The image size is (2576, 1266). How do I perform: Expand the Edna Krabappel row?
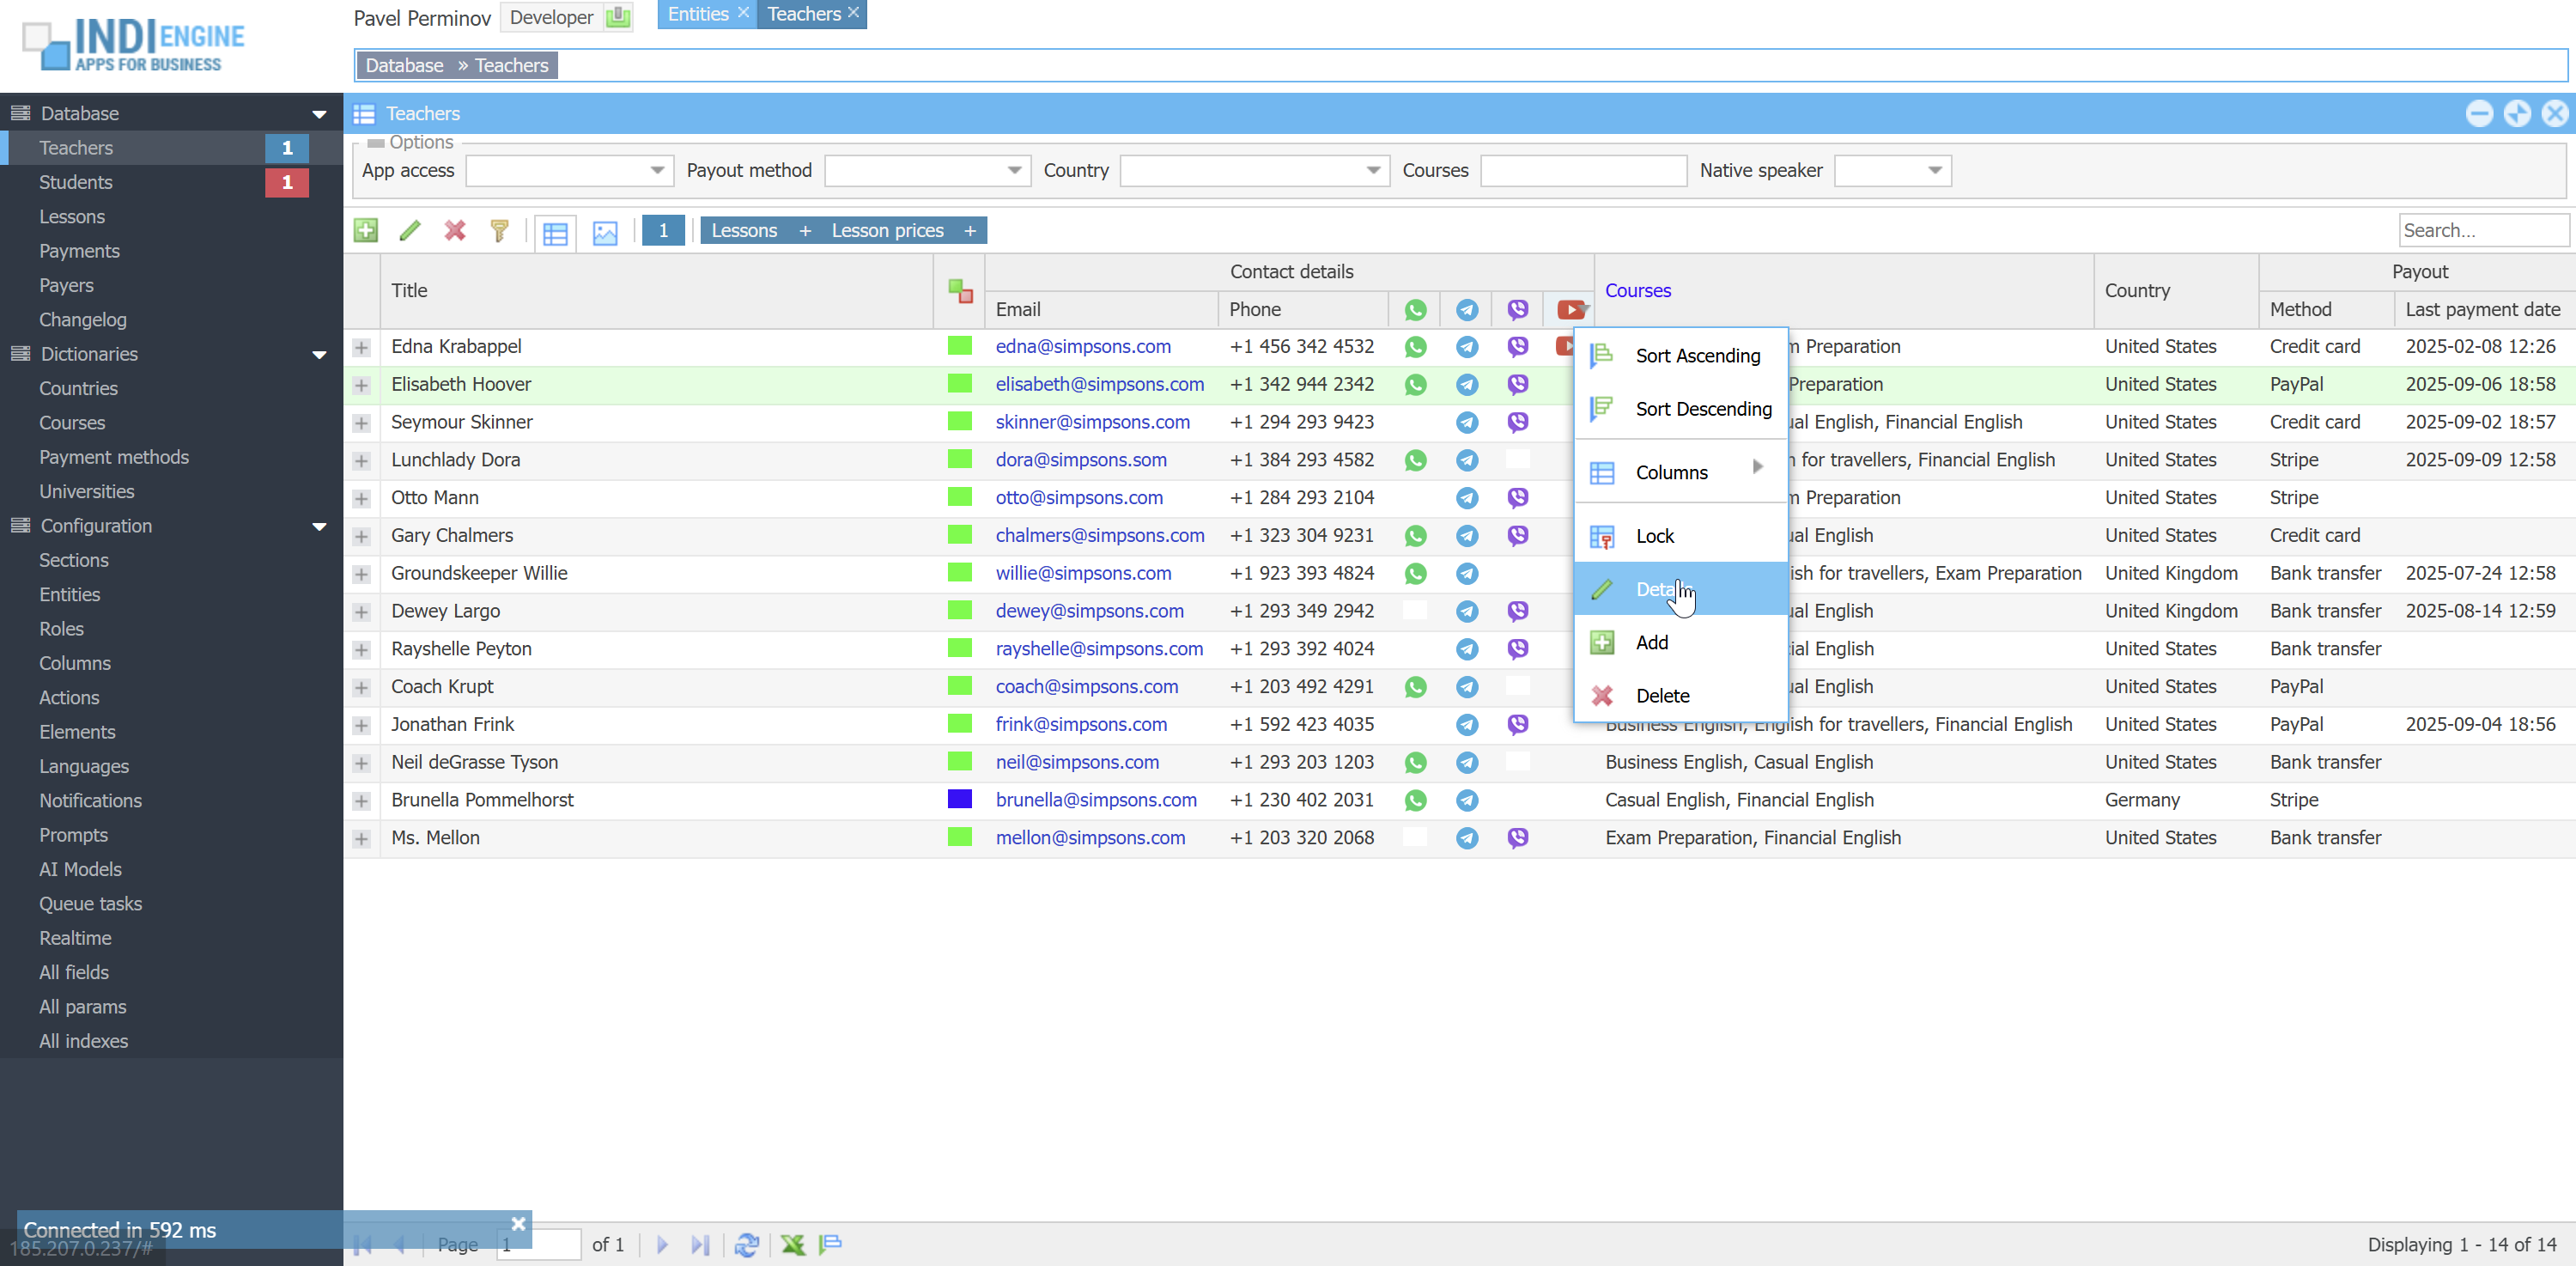pyautogui.click(x=362, y=348)
